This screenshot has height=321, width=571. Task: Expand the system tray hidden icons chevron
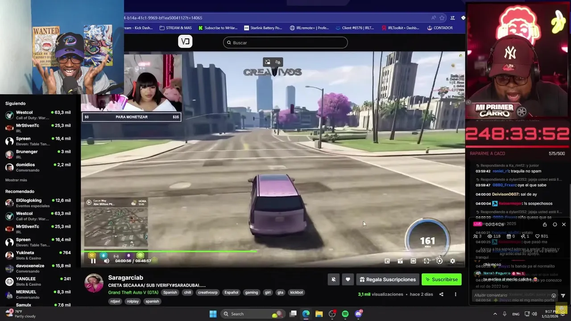tap(495, 314)
